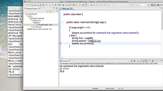This screenshot has width=163, height=91.
Task: Select the Package Explorer tab
Action: pyautogui.click(x=32, y=9)
